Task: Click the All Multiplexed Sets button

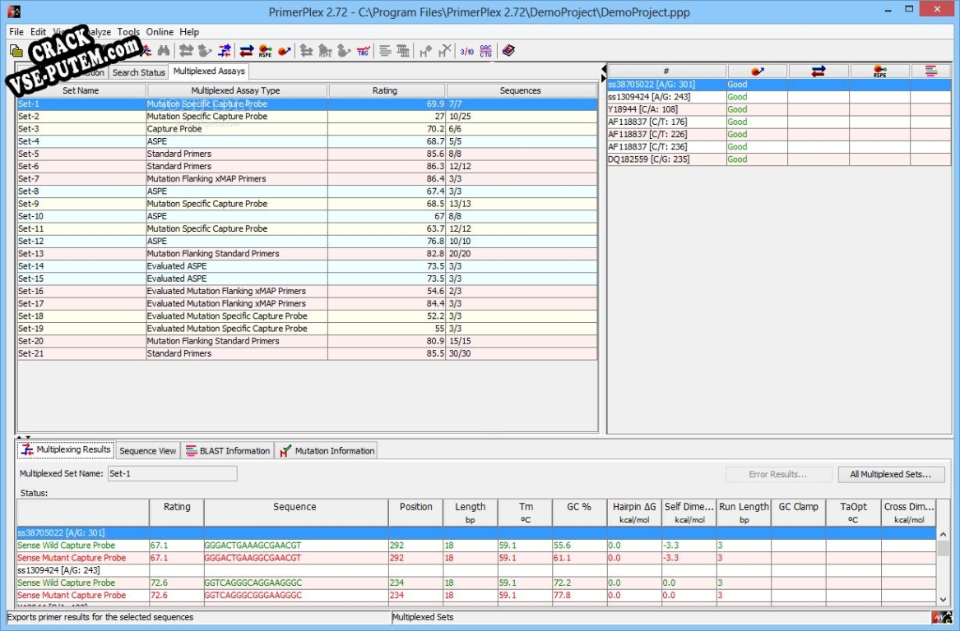Action: [891, 474]
